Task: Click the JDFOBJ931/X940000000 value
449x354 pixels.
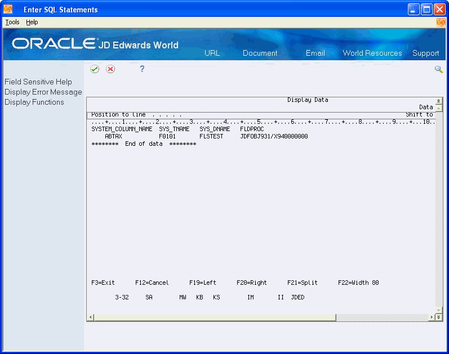Action: pos(274,137)
